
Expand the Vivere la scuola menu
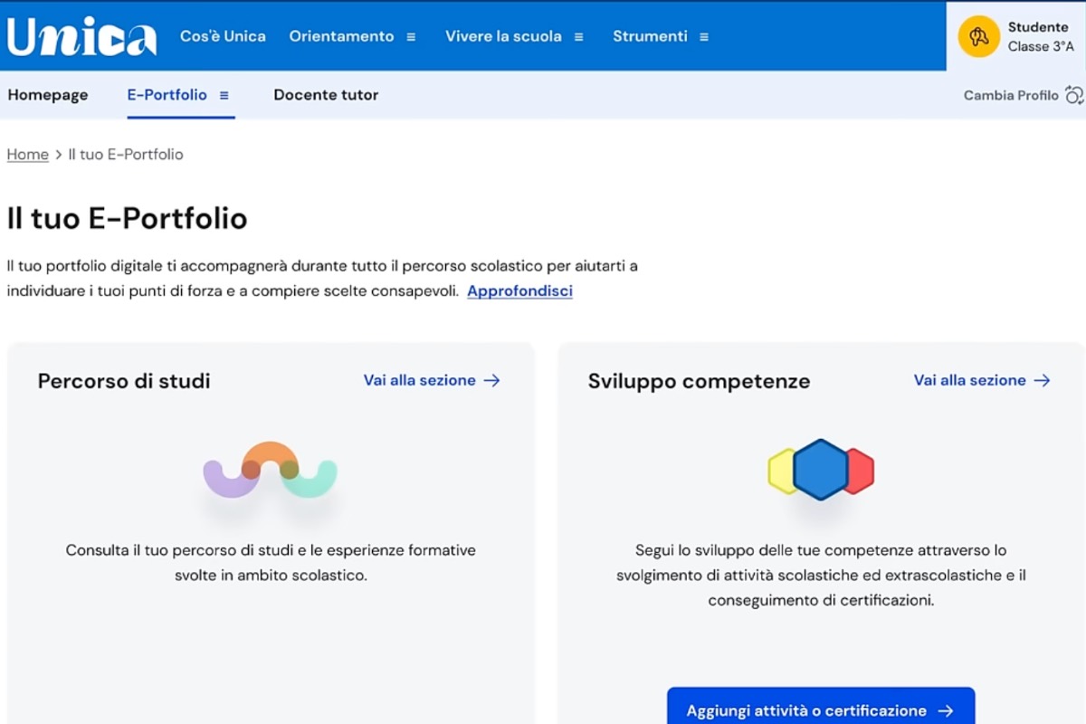click(x=578, y=37)
